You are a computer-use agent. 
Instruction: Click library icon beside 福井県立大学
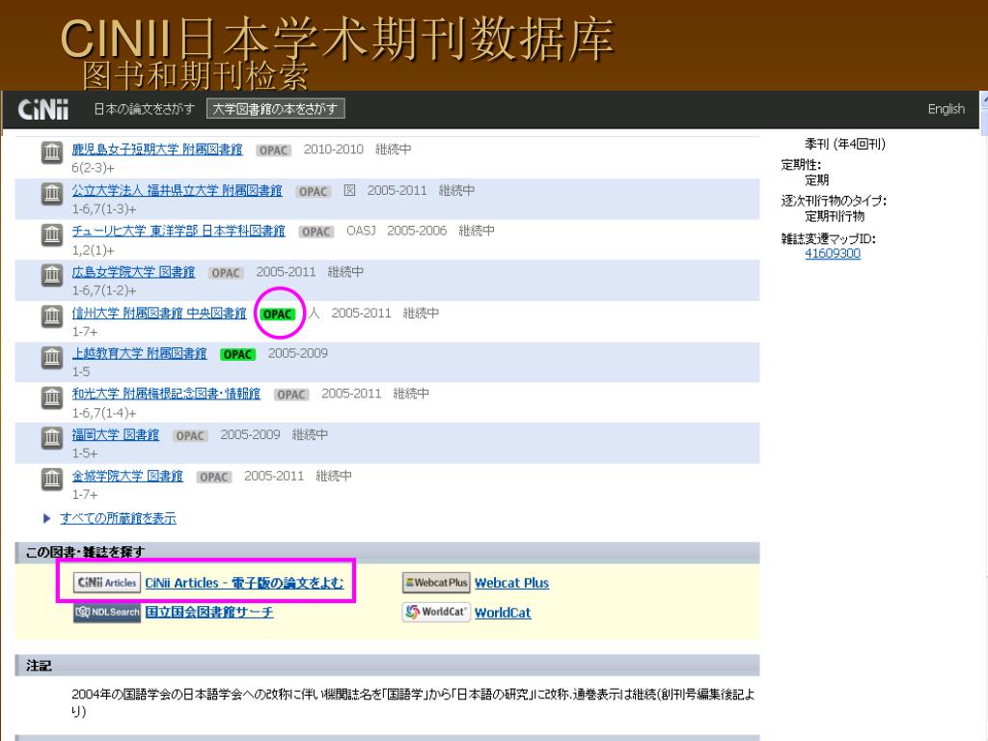52,193
